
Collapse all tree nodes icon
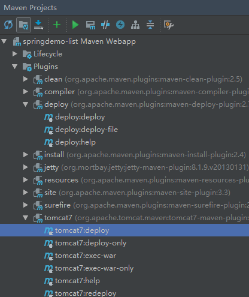point(150,25)
